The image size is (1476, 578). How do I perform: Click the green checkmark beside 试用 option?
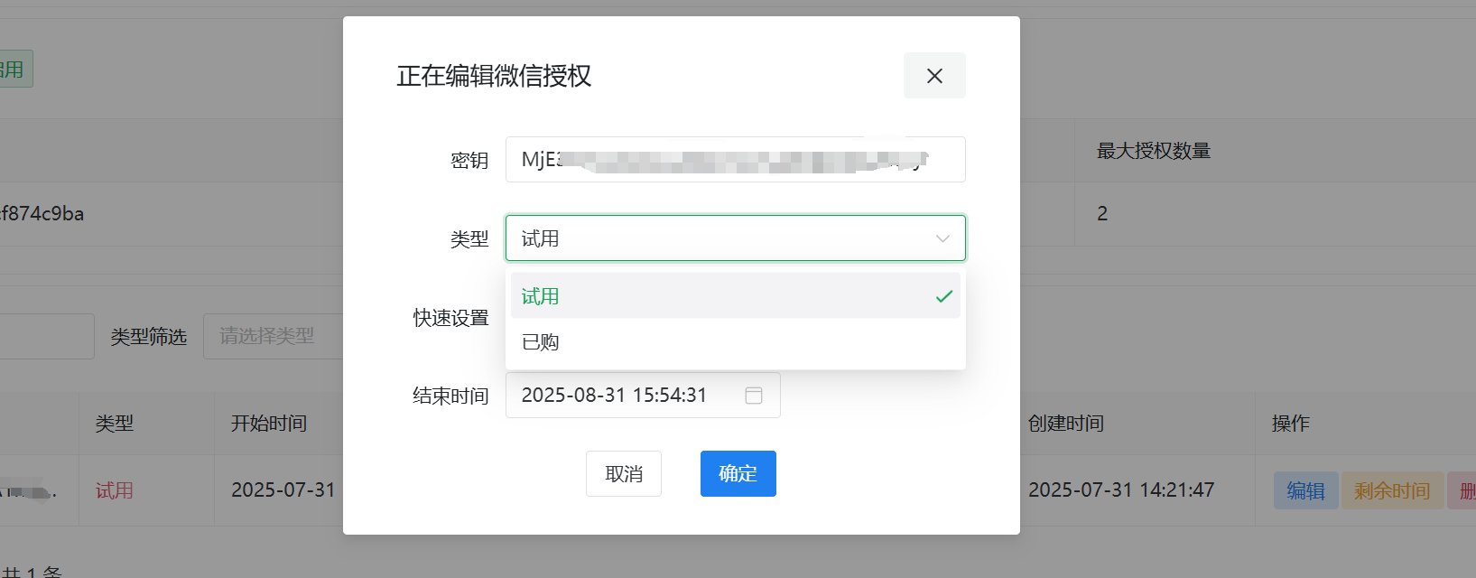pos(942,295)
